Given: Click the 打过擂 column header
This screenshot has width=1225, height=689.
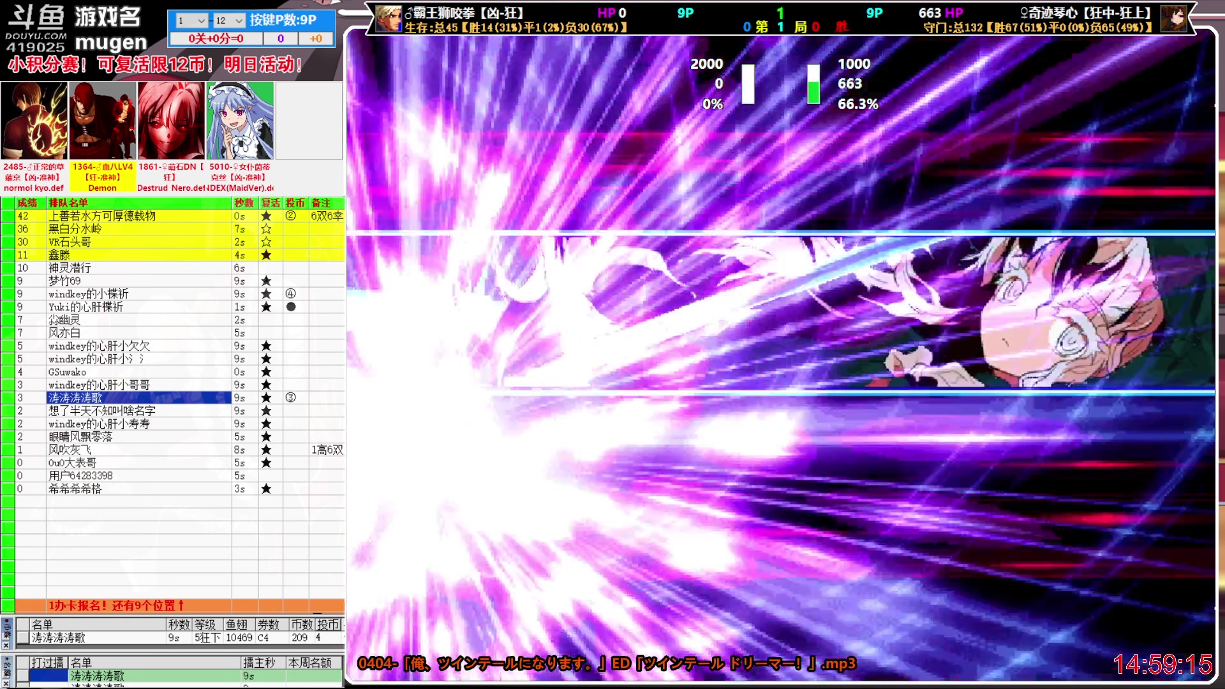Looking at the screenshot, I should tap(49, 663).
